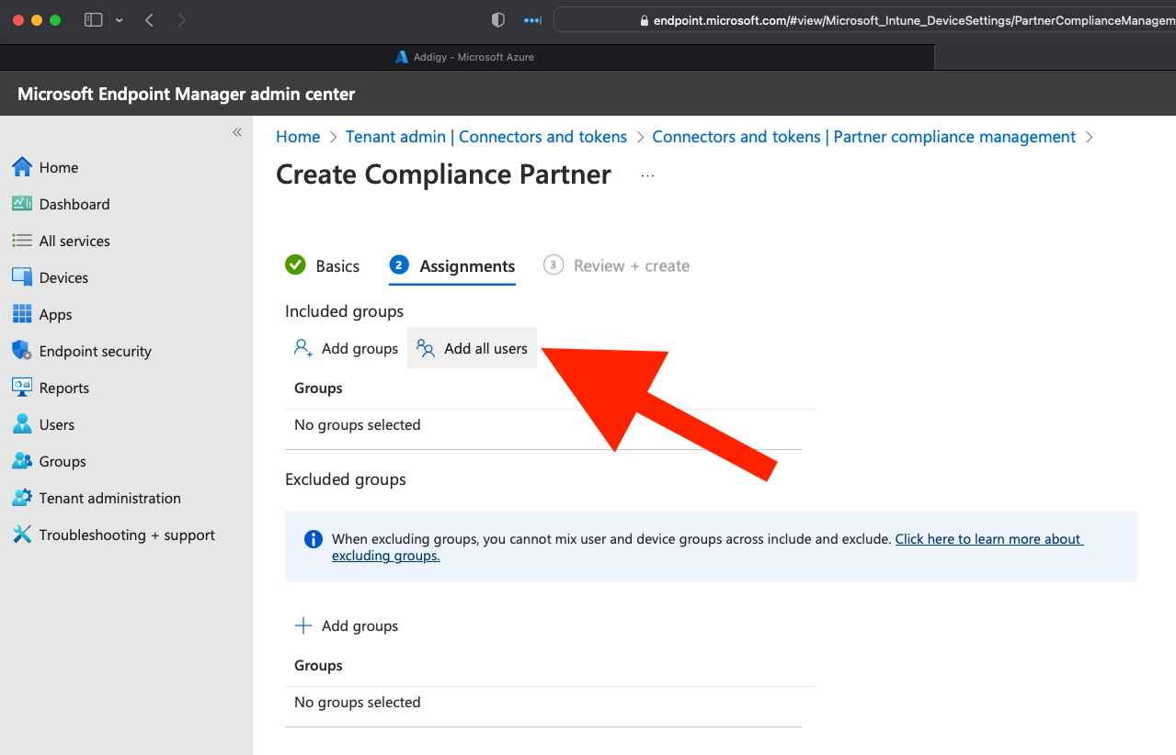Screen dimensions: 1176x755
Task: Open the Review + create step
Action: click(617, 265)
